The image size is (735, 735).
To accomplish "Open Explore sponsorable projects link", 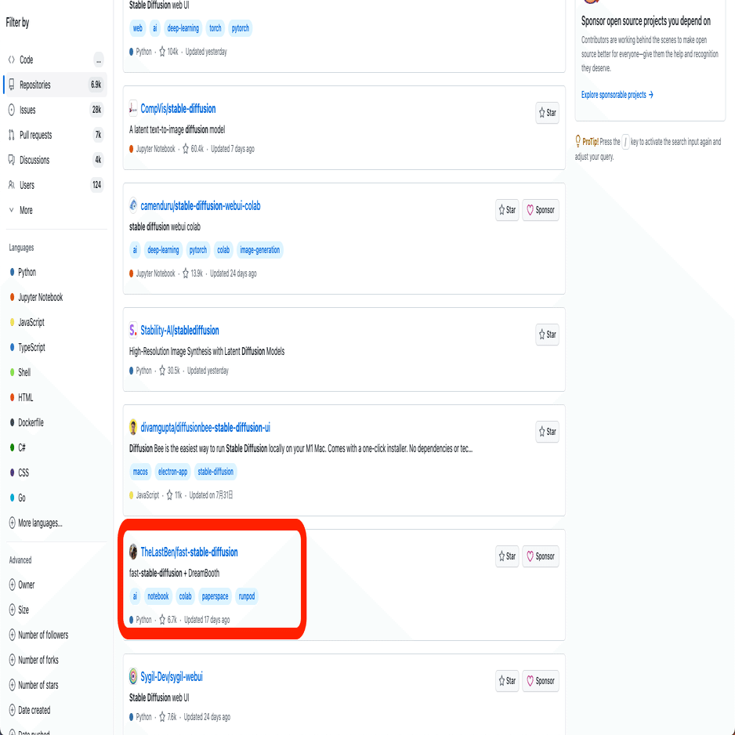I will click(617, 95).
